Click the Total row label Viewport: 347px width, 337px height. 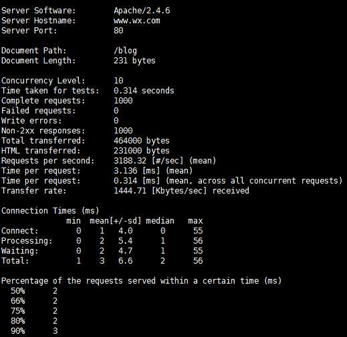15,261
